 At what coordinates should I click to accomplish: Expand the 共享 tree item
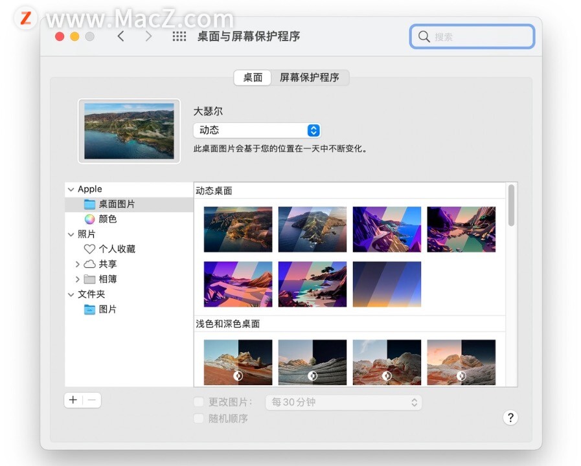click(x=78, y=264)
